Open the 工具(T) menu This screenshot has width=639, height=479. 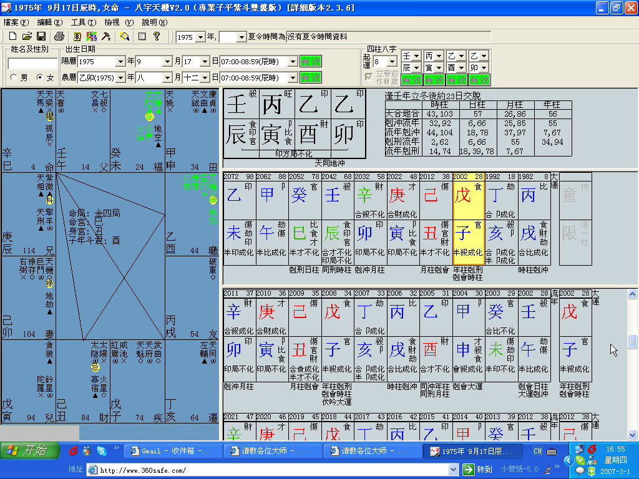[83, 22]
